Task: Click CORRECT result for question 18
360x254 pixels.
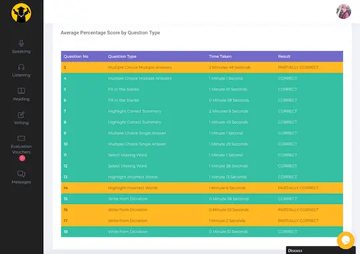Action: pyautogui.click(x=287, y=232)
